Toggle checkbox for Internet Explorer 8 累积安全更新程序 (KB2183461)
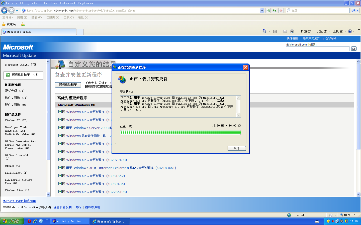 point(60,168)
